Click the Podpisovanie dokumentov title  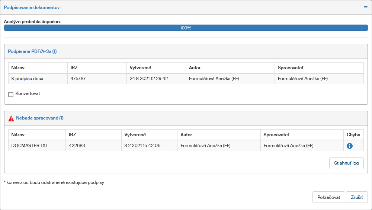click(x=32, y=7)
